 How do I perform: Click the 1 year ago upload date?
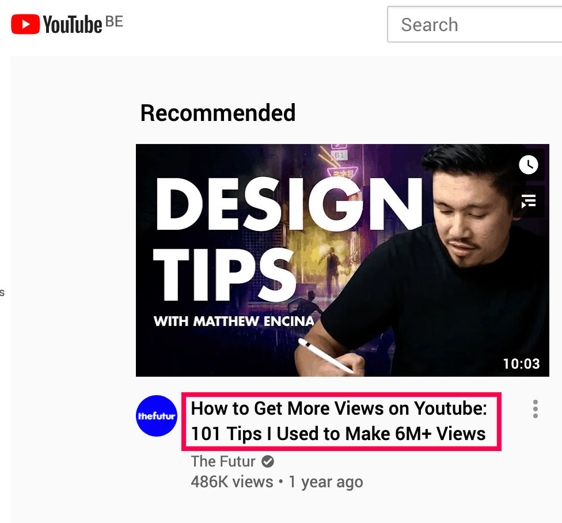(x=326, y=482)
